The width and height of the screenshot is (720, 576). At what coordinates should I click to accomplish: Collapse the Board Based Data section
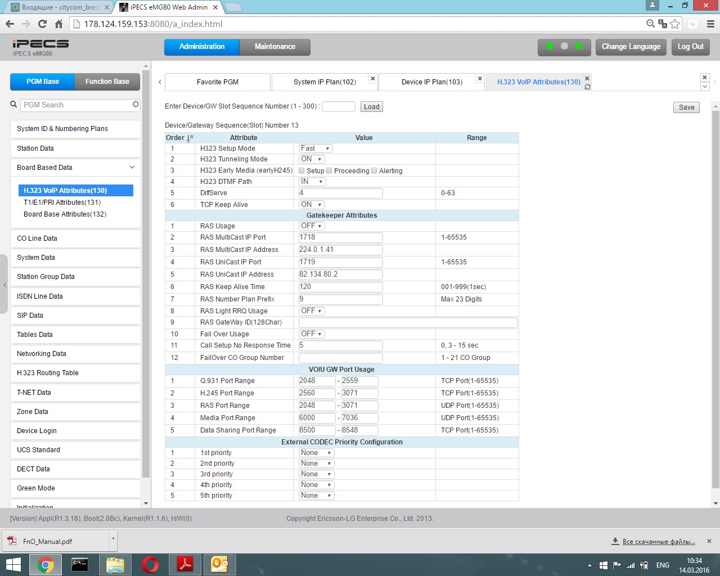pos(132,168)
